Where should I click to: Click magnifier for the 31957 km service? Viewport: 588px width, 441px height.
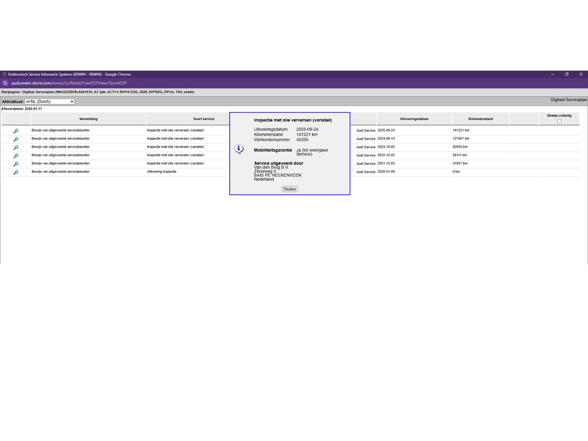pos(16,164)
